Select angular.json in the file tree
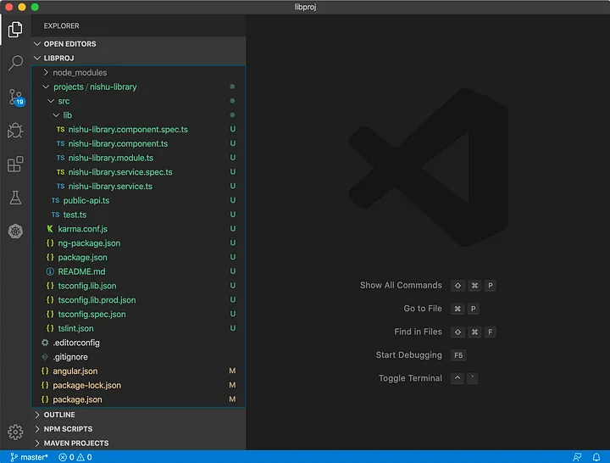The height and width of the screenshot is (463, 610). coord(75,371)
